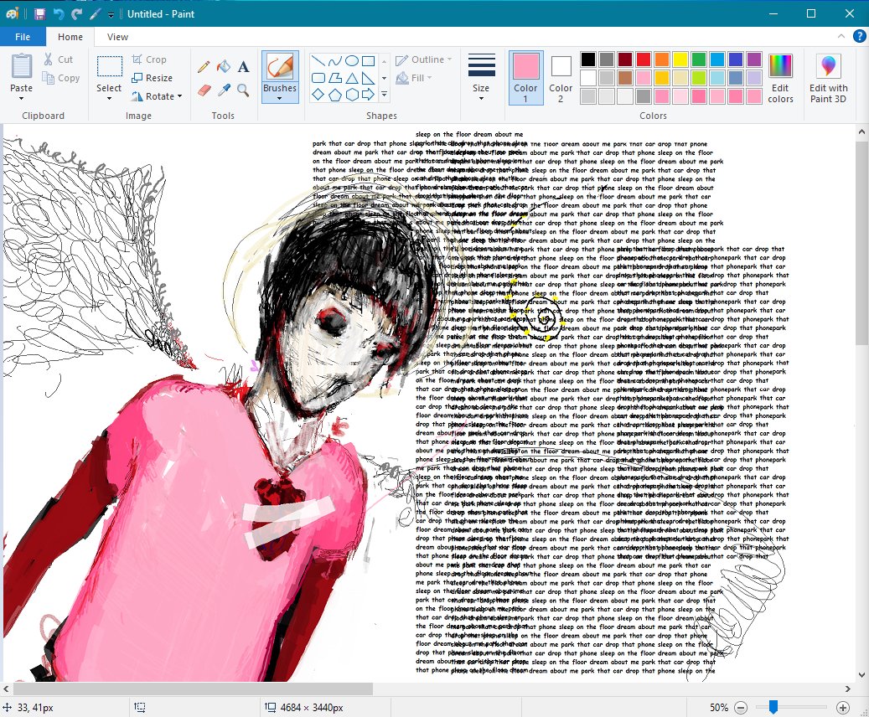The height and width of the screenshot is (717, 869).
Task: Open the Fill dropdown
Action: click(413, 78)
